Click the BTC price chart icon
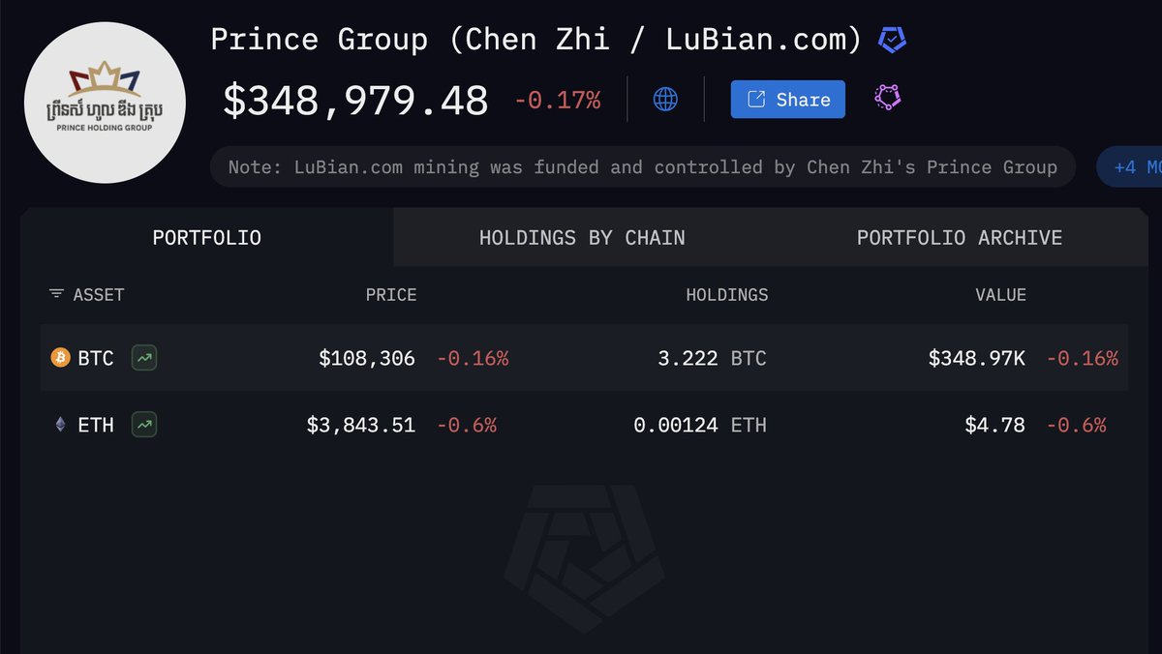The height and width of the screenshot is (654, 1162). click(144, 358)
